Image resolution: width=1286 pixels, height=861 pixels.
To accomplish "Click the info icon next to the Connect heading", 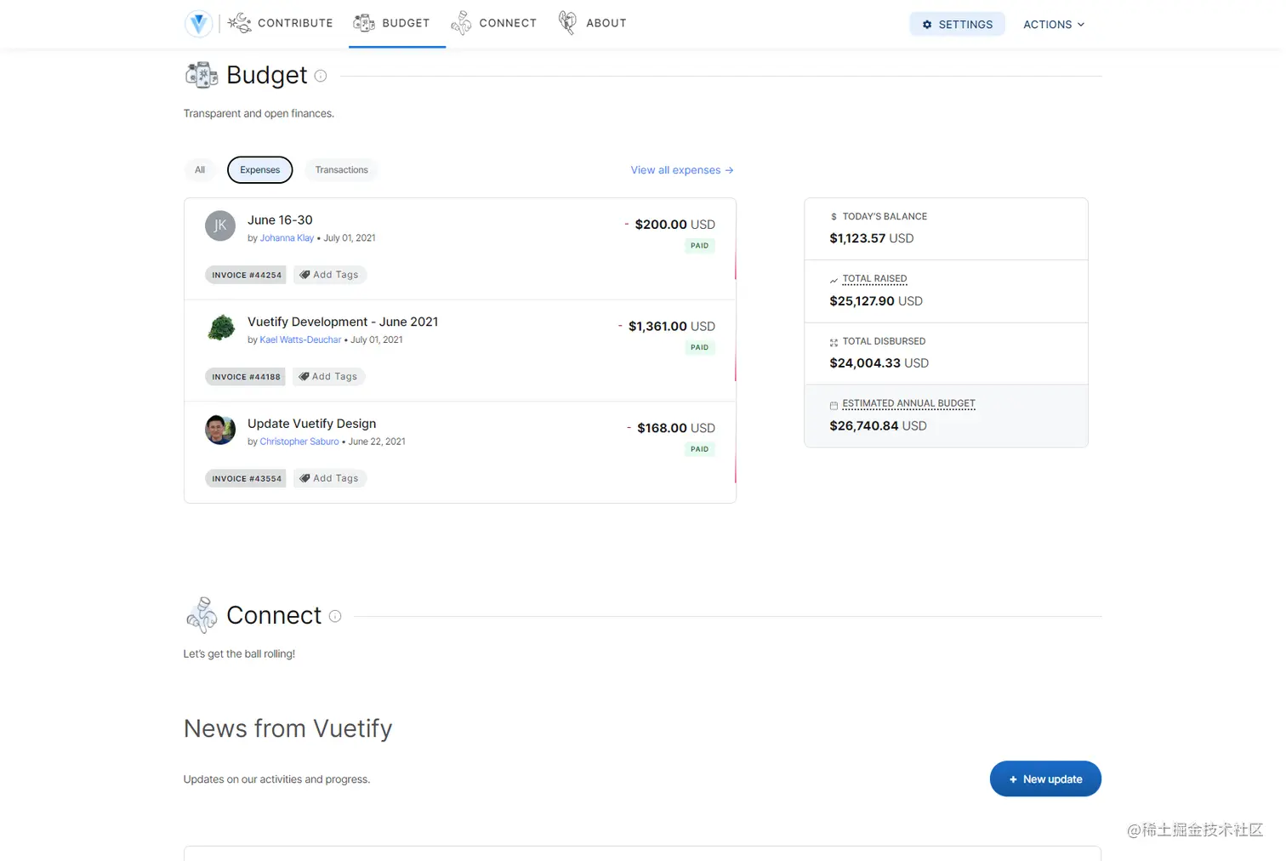I will pyautogui.click(x=335, y=616).
